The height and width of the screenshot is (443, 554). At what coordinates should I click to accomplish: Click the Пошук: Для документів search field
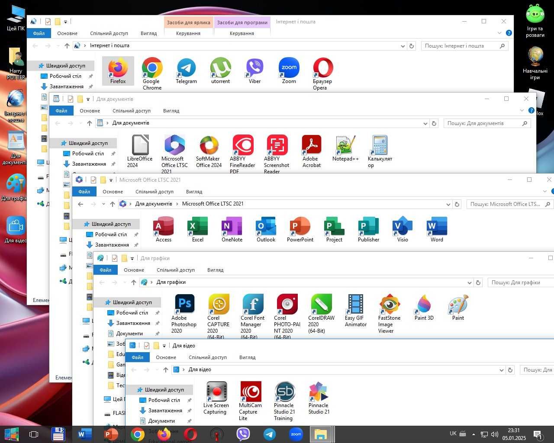[487, 123]
